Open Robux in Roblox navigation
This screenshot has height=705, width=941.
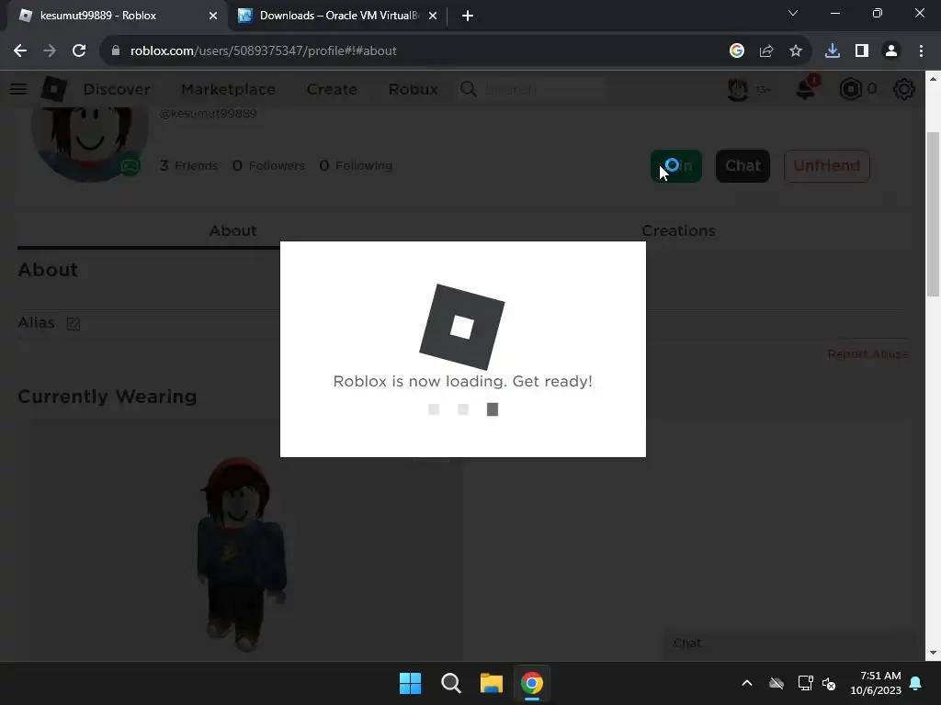[x=413, y=89]
